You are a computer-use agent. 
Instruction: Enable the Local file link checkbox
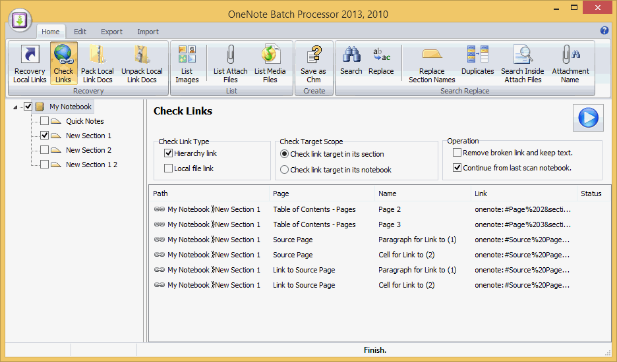coord(168,168)
